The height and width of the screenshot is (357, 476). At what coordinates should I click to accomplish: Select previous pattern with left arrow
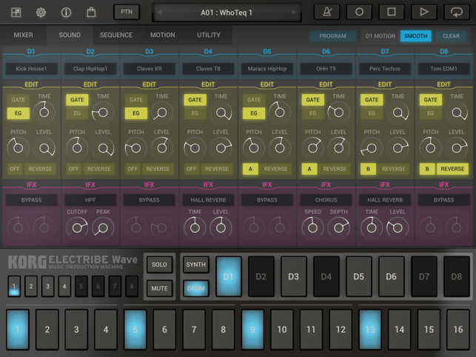tap(160, 13)
